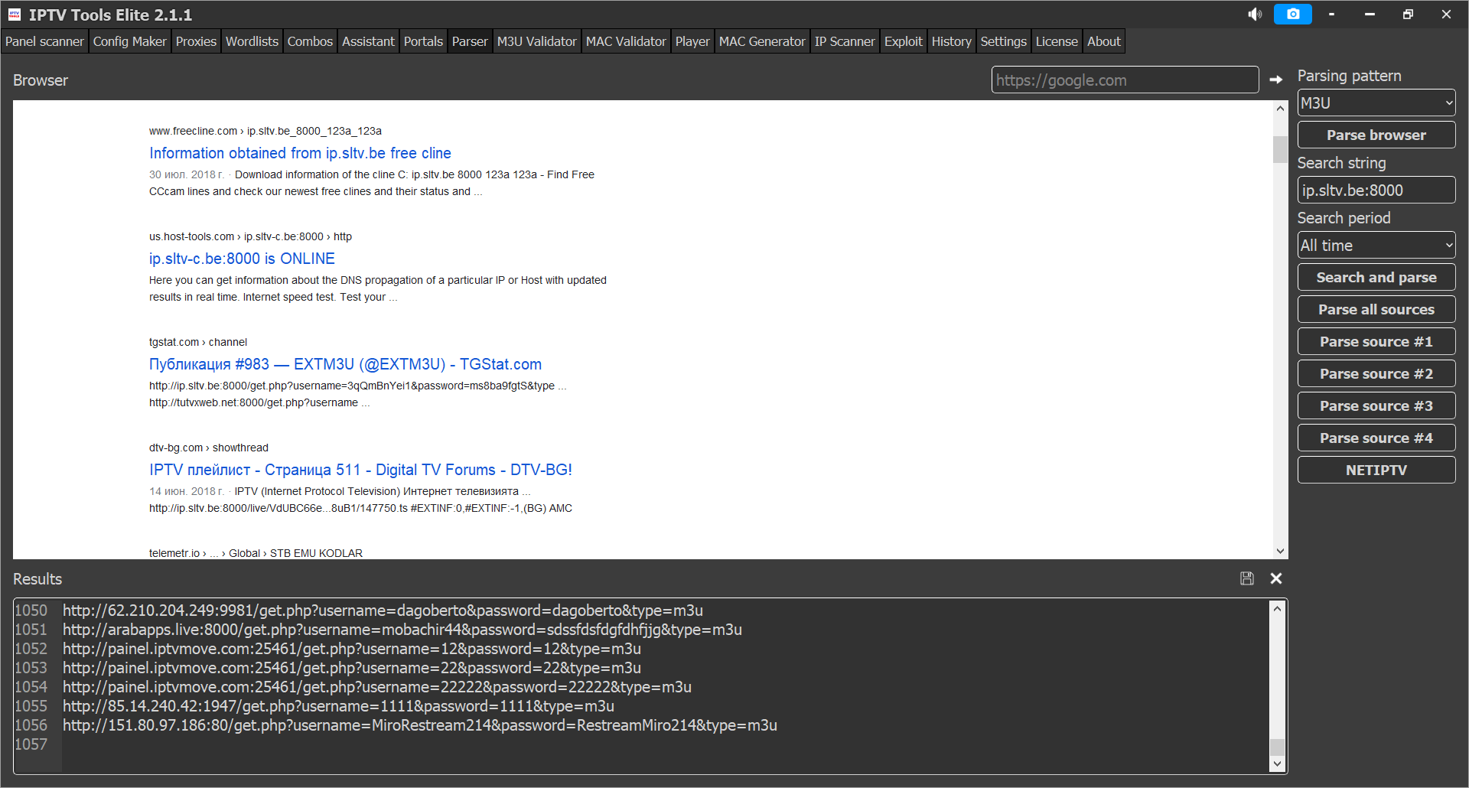Click the Parse source #4 button
The width and height of the screenshot is (1469, 788).
1376,438
